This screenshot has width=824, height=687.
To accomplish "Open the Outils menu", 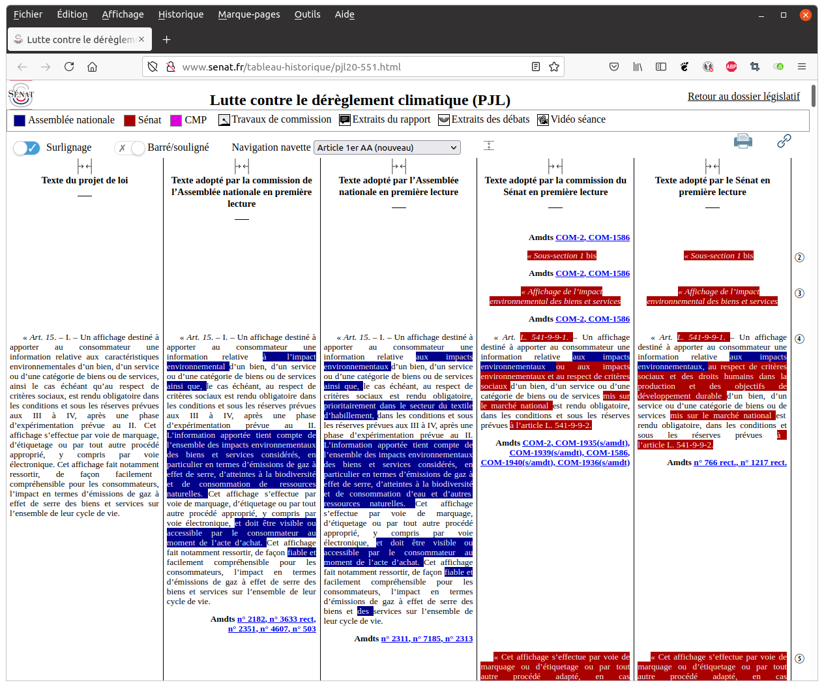I will 307,14.
